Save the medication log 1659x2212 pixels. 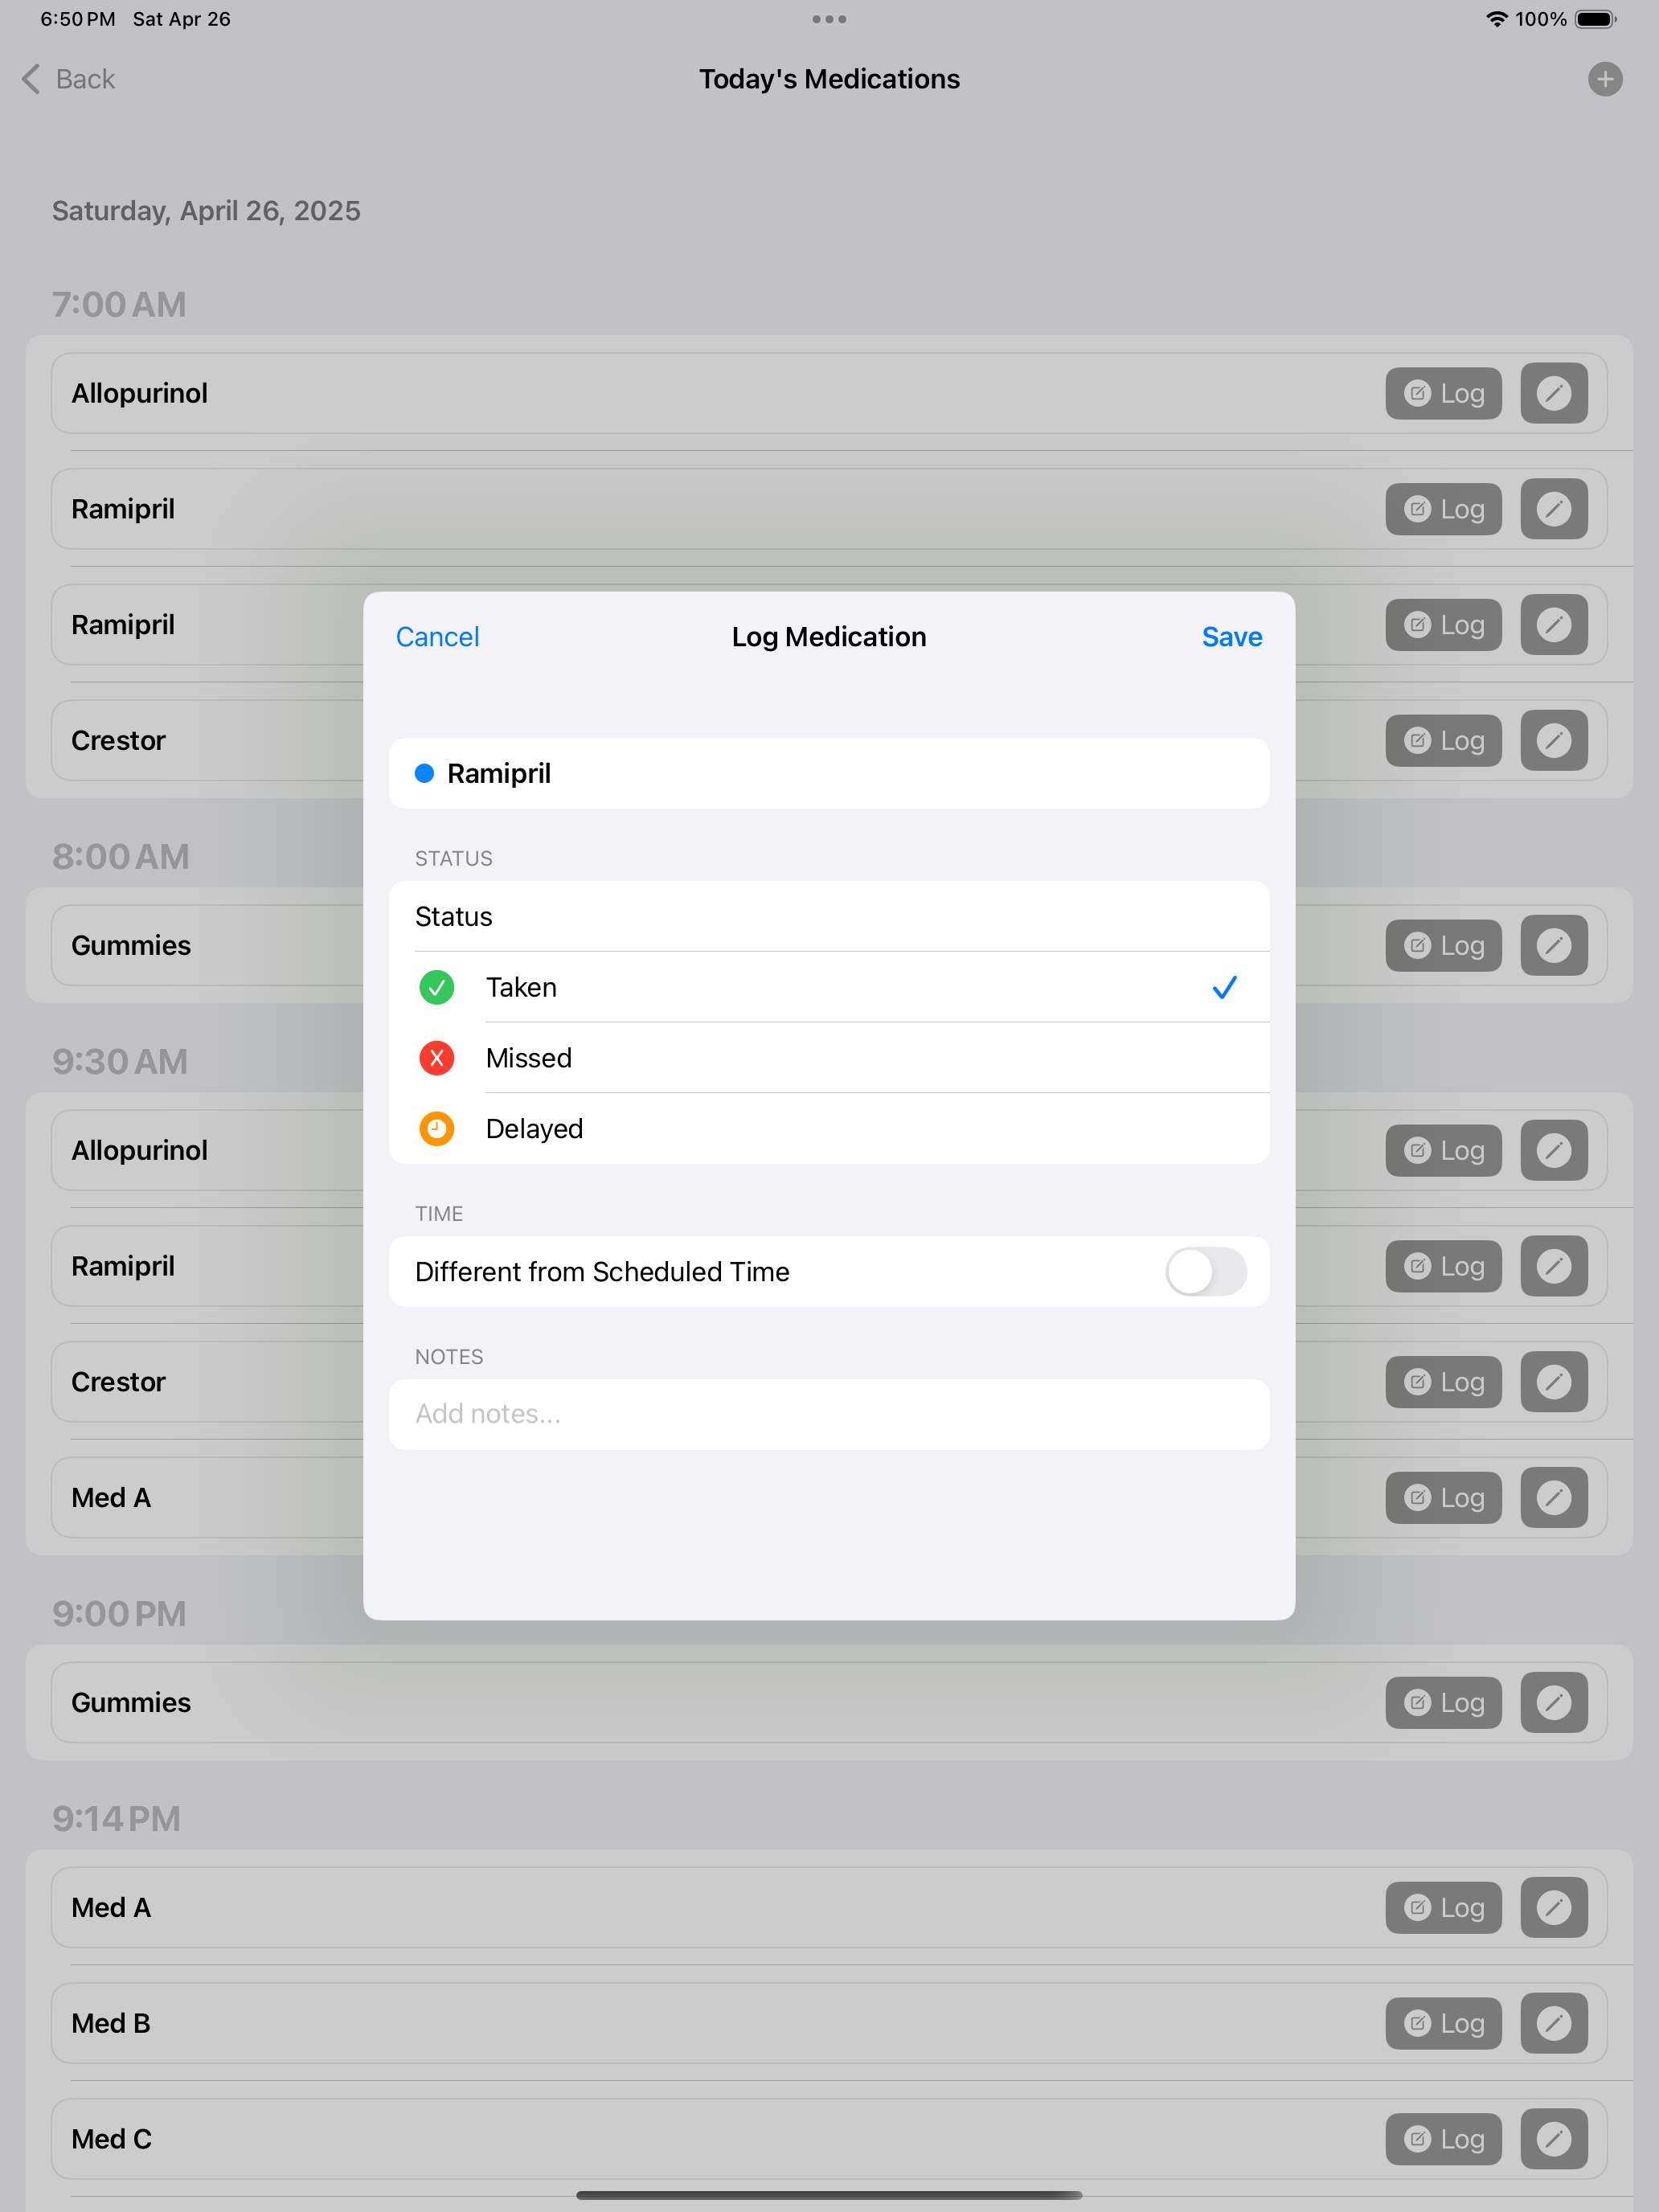pyautogui.click(x=1232, y=637)
